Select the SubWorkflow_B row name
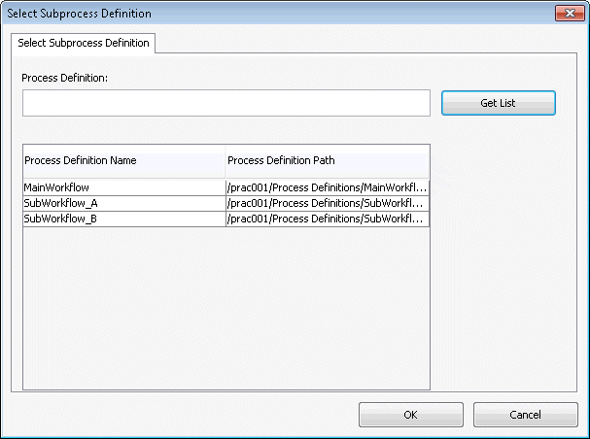The width and height of the screenshot is (590, 439). [124, 219]
